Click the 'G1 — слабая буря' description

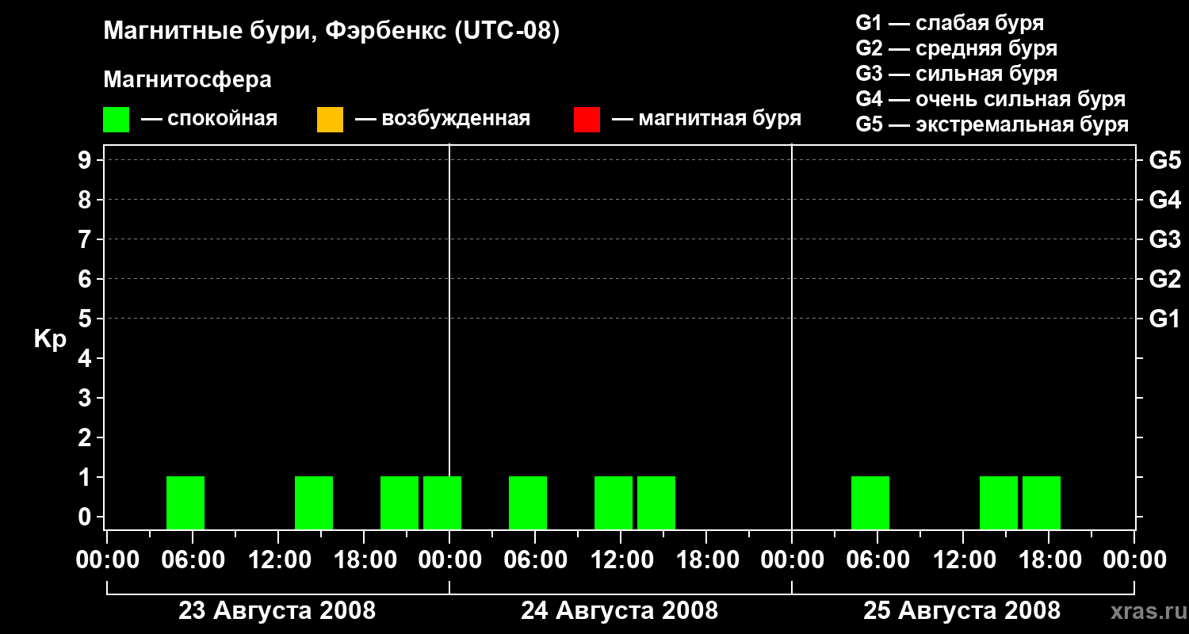pos(950,23)
